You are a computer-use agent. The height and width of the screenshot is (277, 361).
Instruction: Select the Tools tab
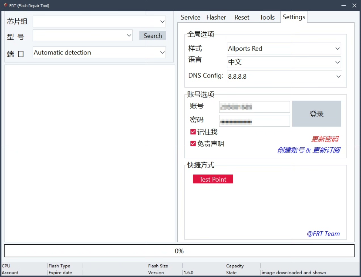tap(267, 17)
